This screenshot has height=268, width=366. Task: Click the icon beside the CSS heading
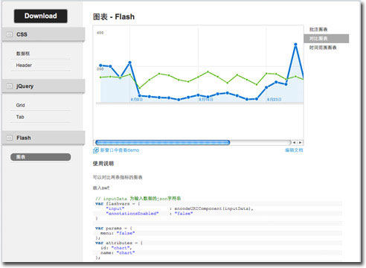(x=10, y=34)
